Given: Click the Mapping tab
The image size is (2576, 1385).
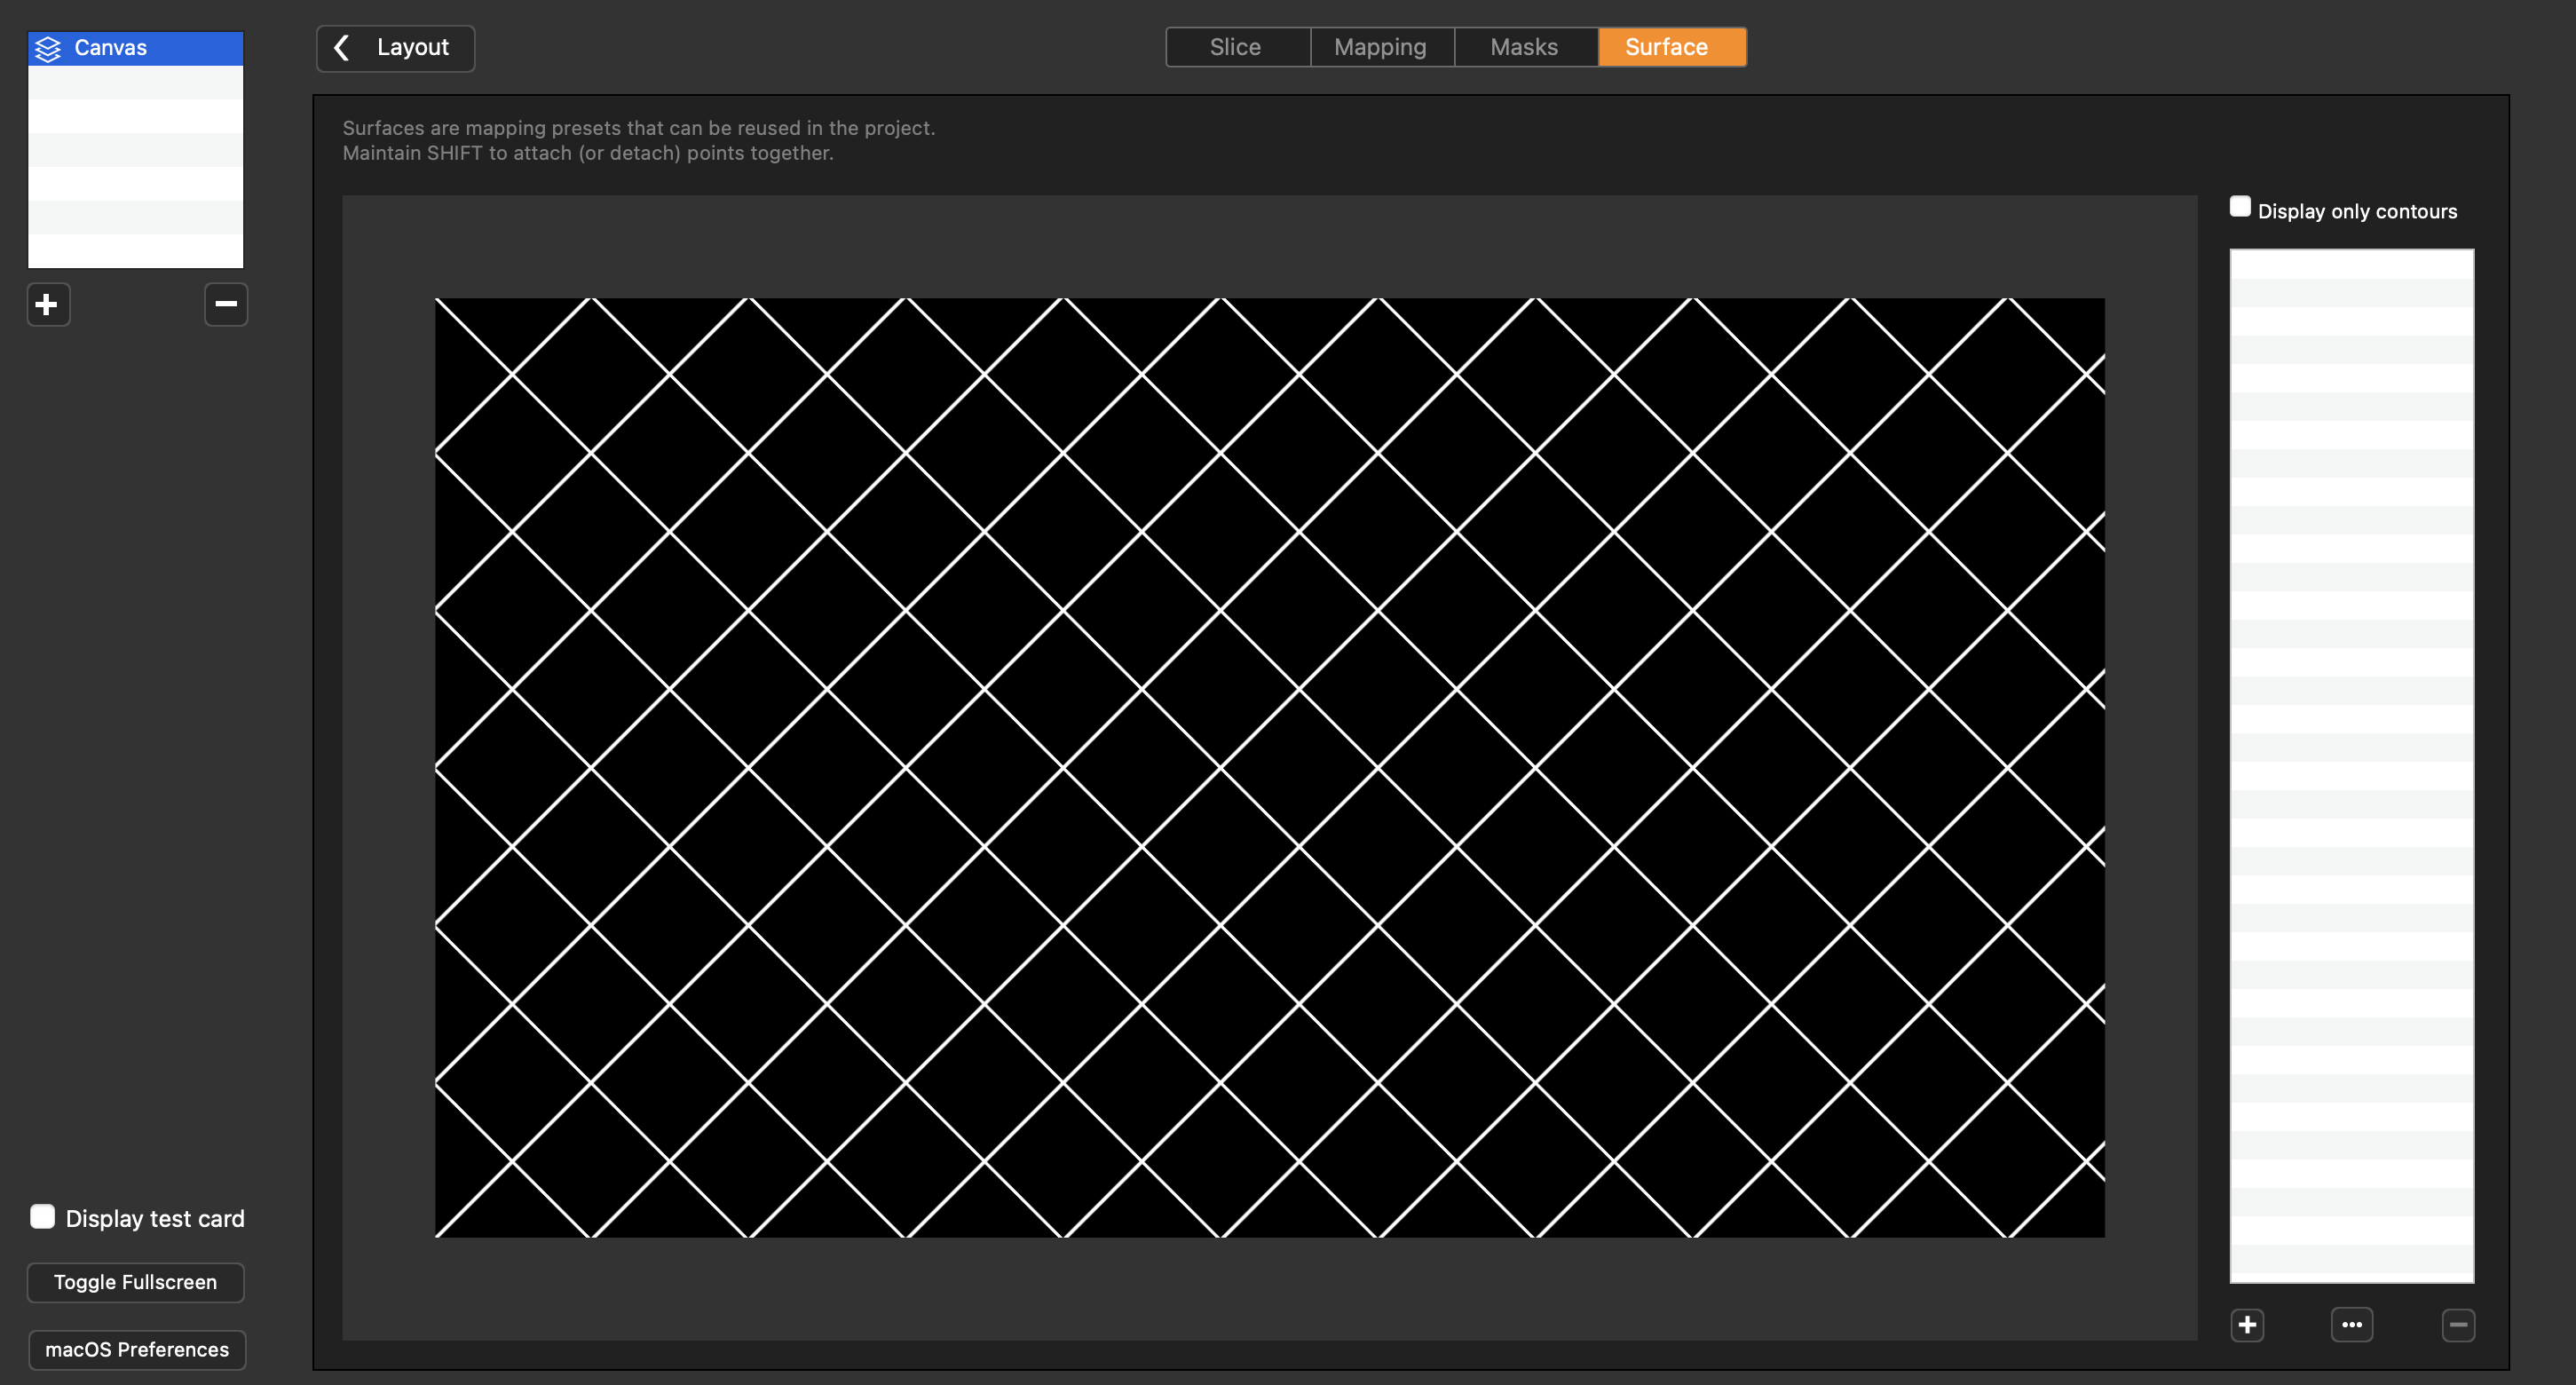Looking at the screenshot, I should 1381,46.
